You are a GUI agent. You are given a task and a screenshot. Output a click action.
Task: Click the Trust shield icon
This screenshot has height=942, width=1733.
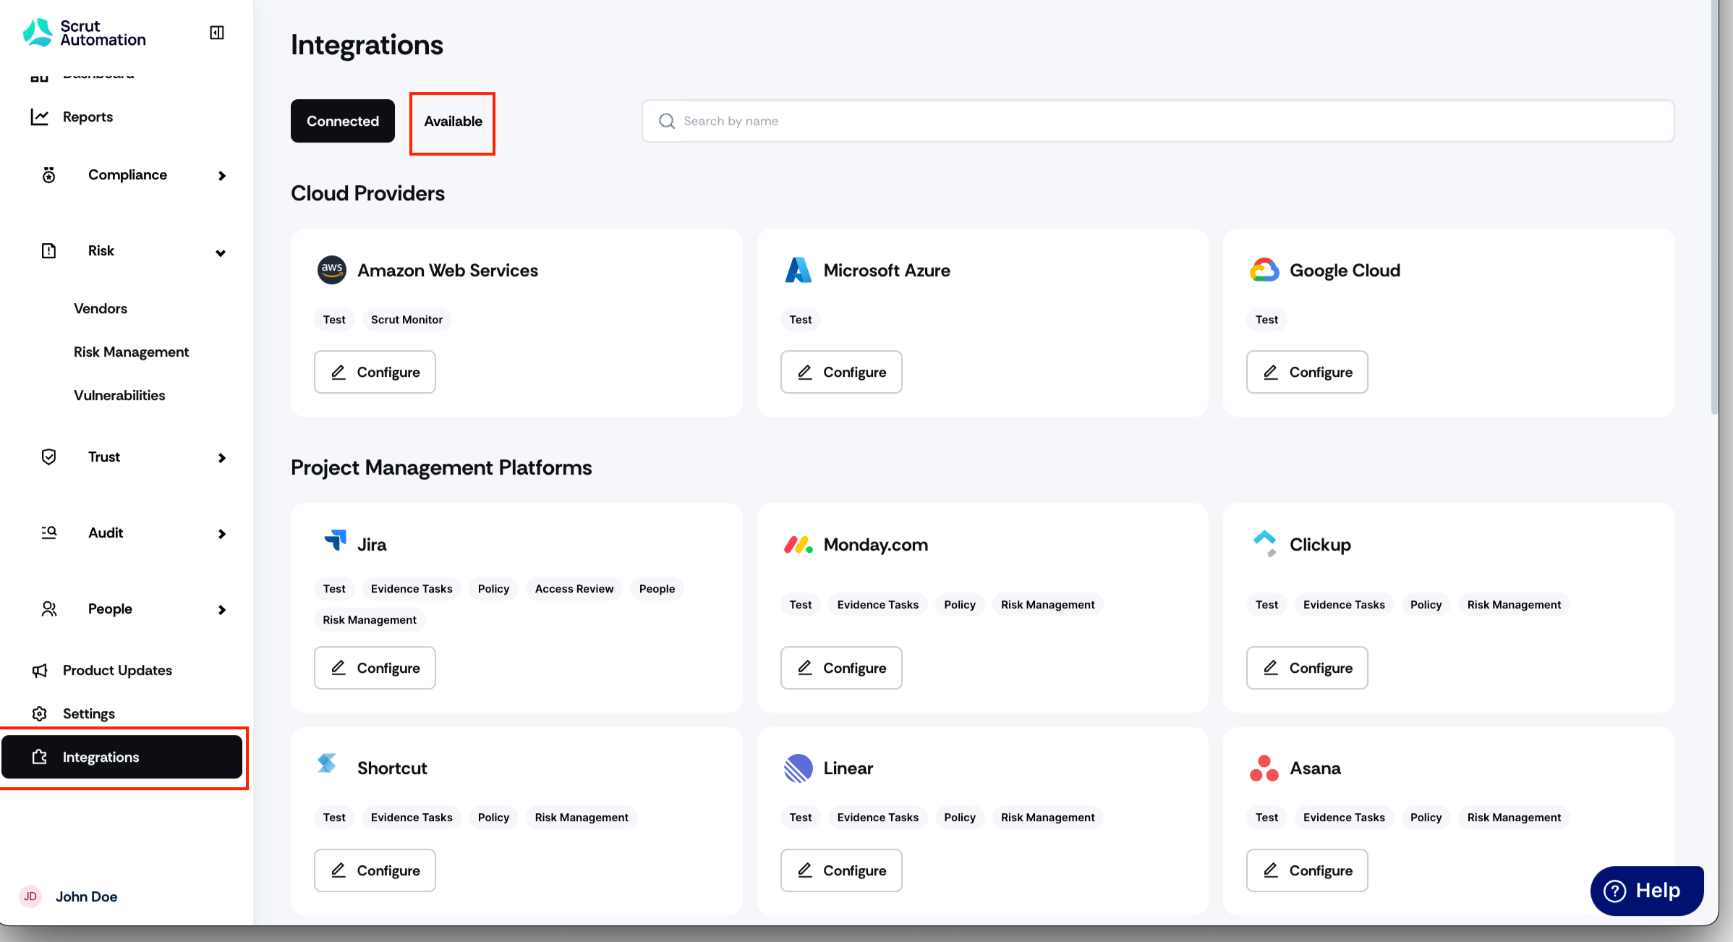(48, 457)
